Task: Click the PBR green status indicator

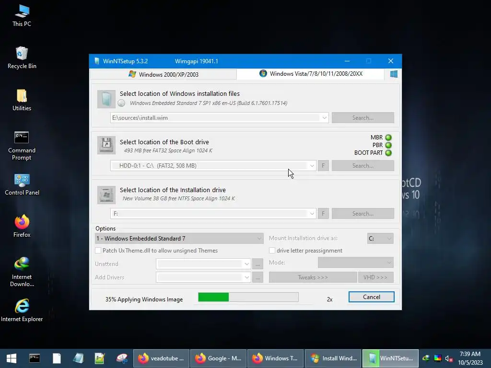Action: pos(388,145)
